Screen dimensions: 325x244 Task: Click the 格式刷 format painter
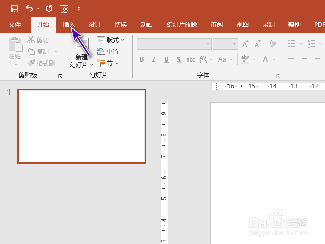(x=41, y=63)
